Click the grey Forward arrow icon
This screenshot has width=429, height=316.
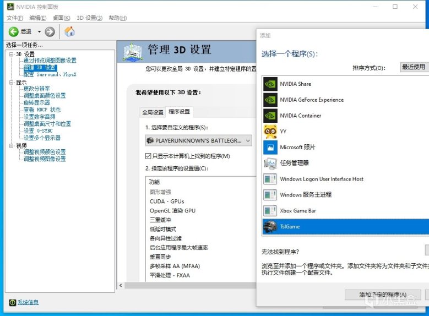pyautogui.click(x=50, y=32)
